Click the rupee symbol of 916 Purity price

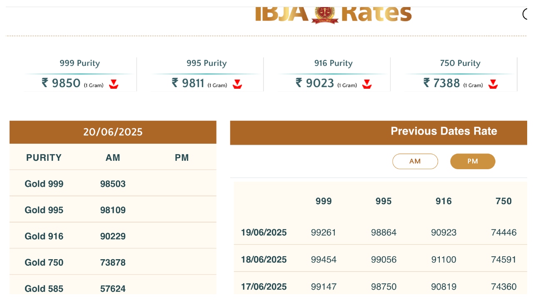click(x=299, y=83)
